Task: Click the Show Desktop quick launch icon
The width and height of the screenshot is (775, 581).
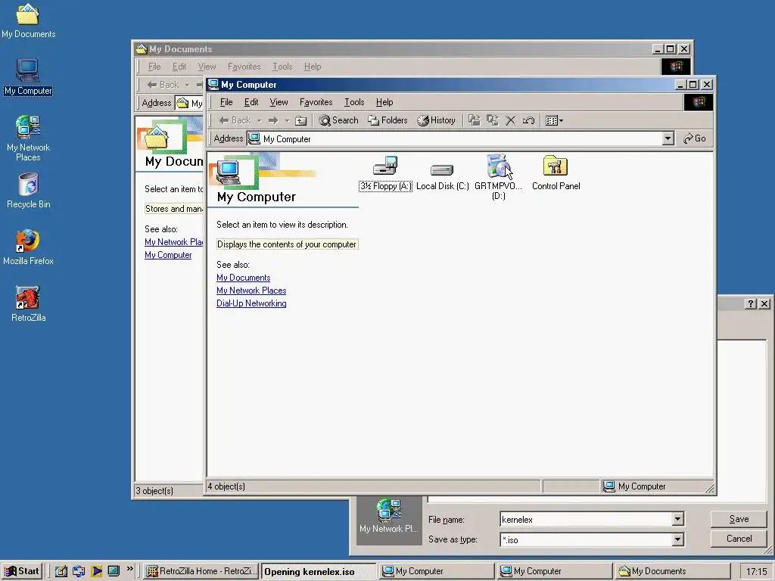Action: coord(114,571)
